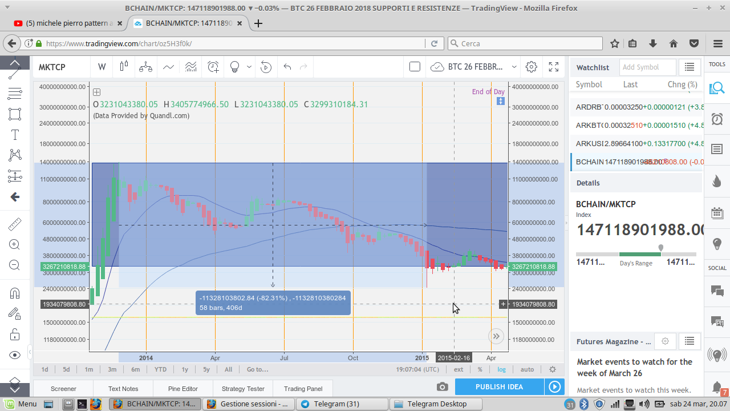The image size is (730, 411).
Task: Open indicator templates
Action: click(x=190, y=67)
